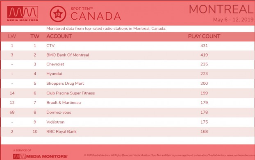
Task: Click the Chevrolet account name
Action: 55,64
